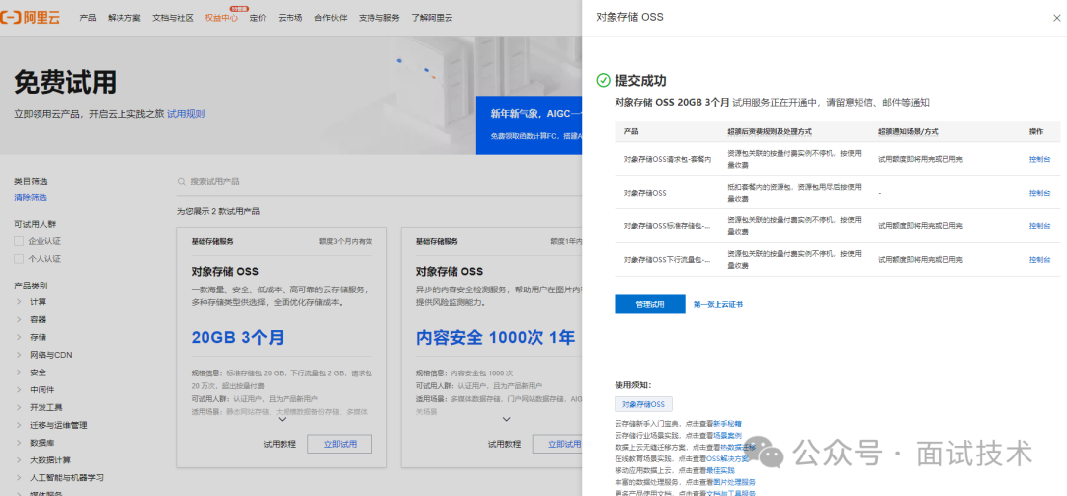
Task: Expand details on the 内容安全 1000次 card
Action: pos(506,420)
